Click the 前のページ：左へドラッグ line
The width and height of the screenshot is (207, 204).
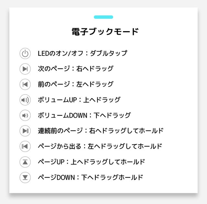[x=75, y=84]
